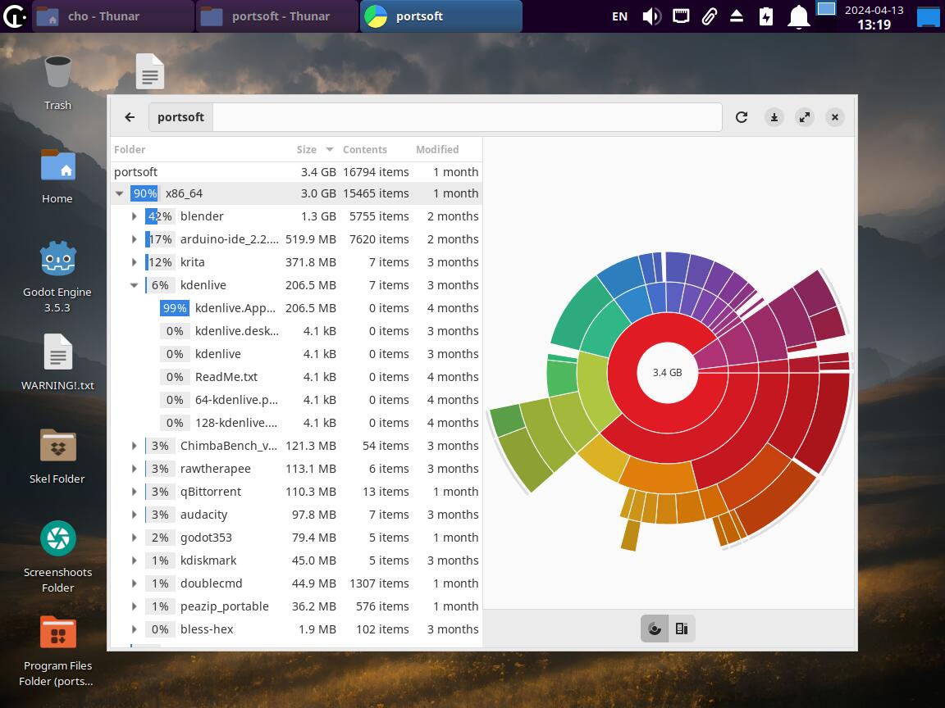Switch to rings chart view

coord(655,629)
